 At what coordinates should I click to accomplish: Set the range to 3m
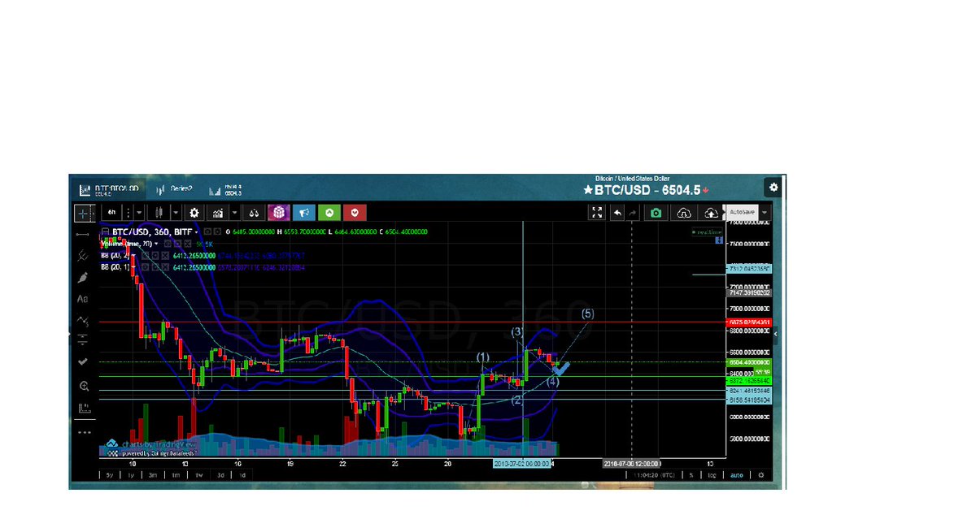click(x=153, y=475)
